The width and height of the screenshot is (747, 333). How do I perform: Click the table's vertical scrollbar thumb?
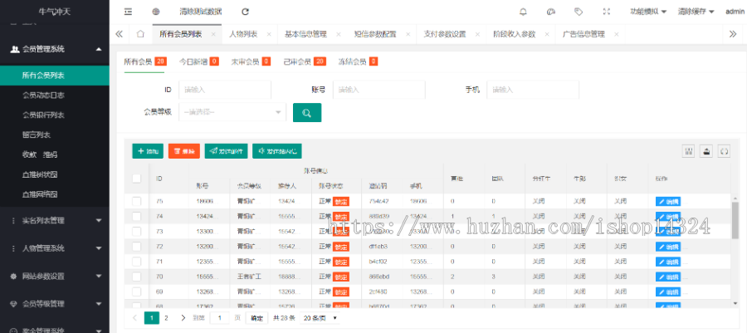(x=735, y=220)
